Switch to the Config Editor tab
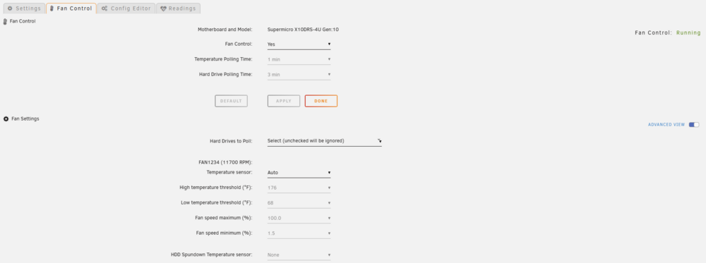Image resolution: width=706 pixels, height=263 pixels. click(126, 8)
